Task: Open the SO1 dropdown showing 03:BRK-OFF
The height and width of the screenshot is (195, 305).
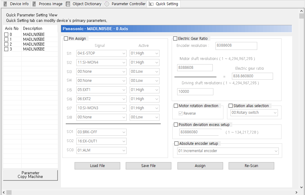Action: [x=101, y=132]
